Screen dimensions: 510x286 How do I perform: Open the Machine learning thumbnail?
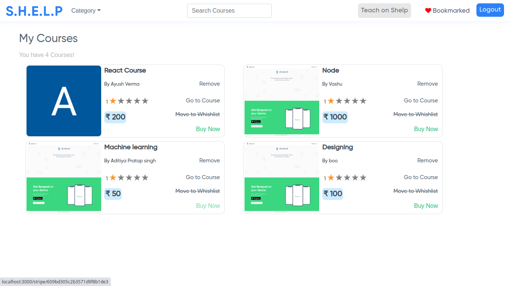(x=64, y=178)
